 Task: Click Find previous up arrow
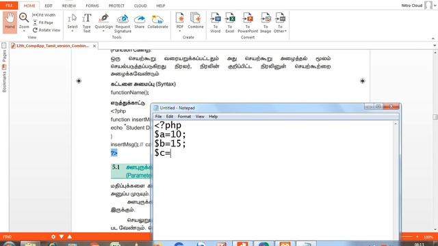70,237
